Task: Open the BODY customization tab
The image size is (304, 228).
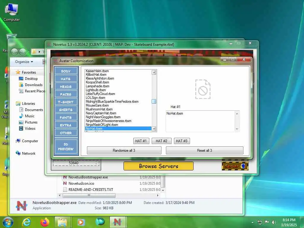Action: click(x=66, y=71)
